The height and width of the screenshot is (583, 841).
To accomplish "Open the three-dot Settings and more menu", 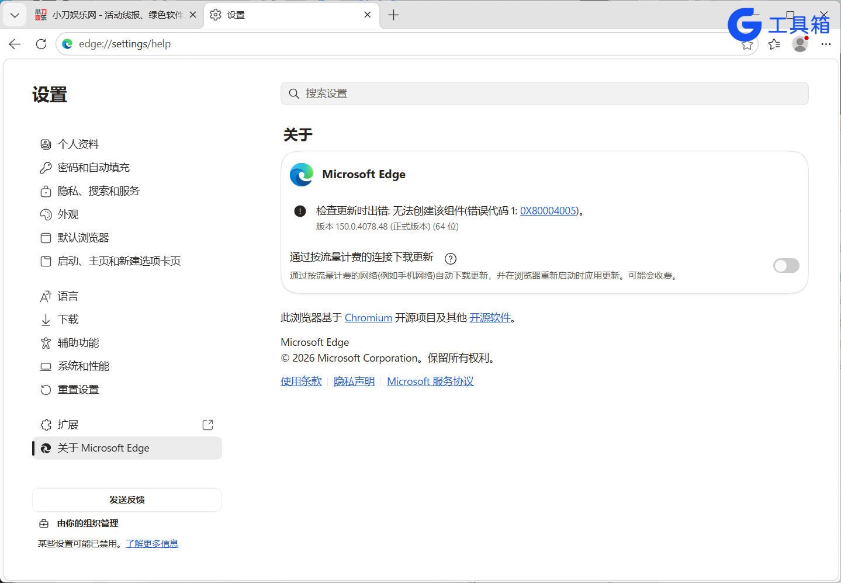I will pos(826,44).
